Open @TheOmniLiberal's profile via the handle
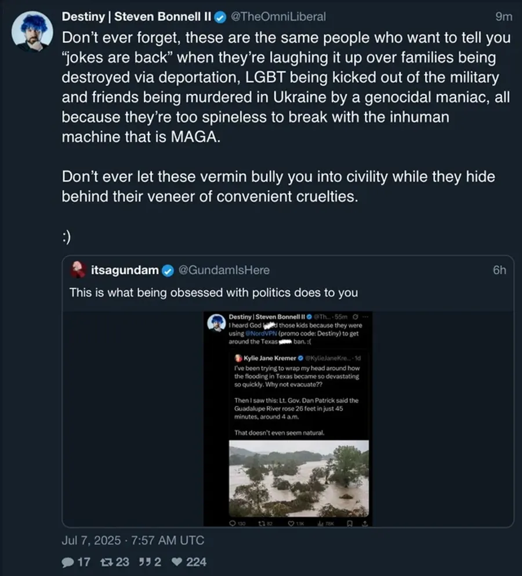 pyautogui.click(x=280, y=17)
